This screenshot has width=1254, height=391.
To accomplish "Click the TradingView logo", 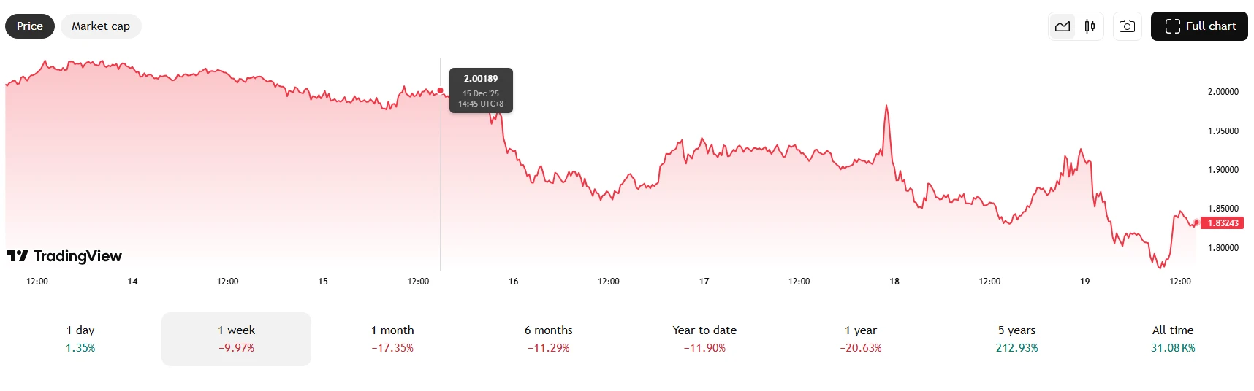I will pyautogui.click(x=64, y=256).
